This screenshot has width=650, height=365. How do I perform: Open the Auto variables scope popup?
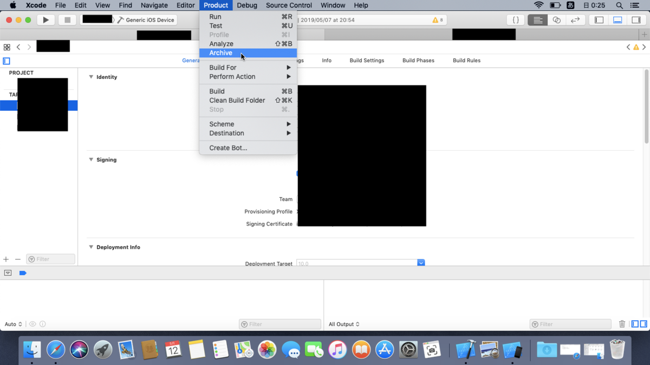point(14,324)
